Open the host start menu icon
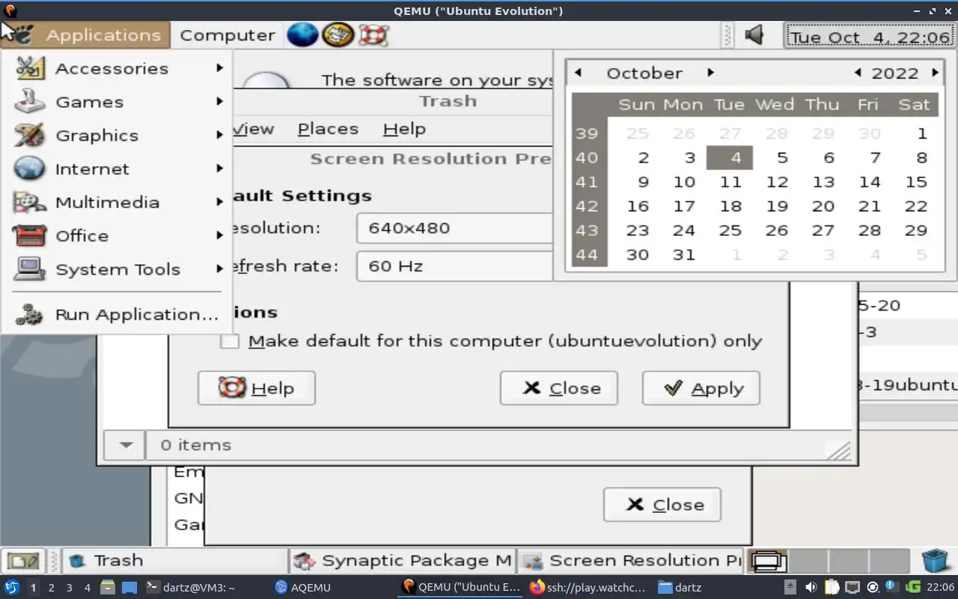 pos(12,587)
